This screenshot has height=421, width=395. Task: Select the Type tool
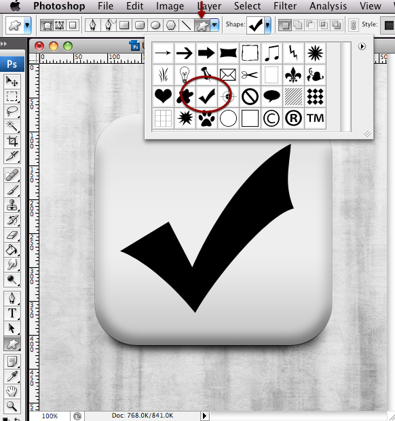pyautogui.click(x=12, y=313)
